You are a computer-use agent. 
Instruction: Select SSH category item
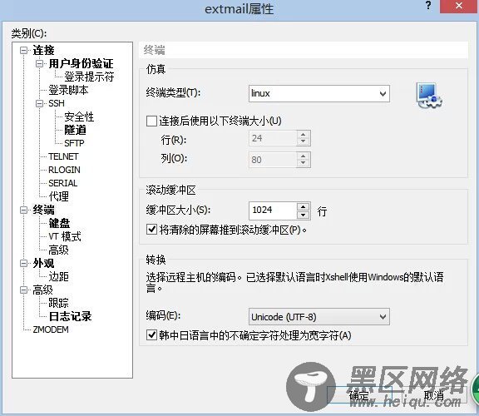coord(57,103)
